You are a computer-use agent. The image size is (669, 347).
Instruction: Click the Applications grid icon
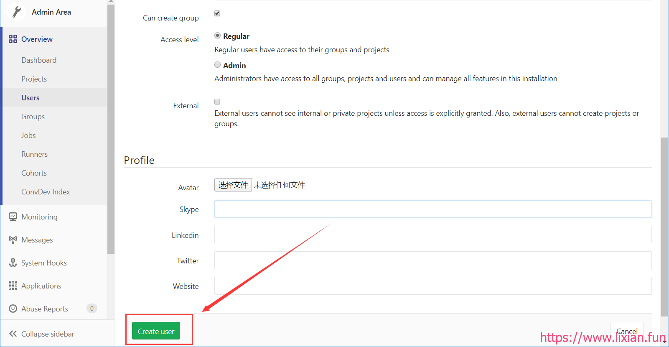(x=13, y=286)
